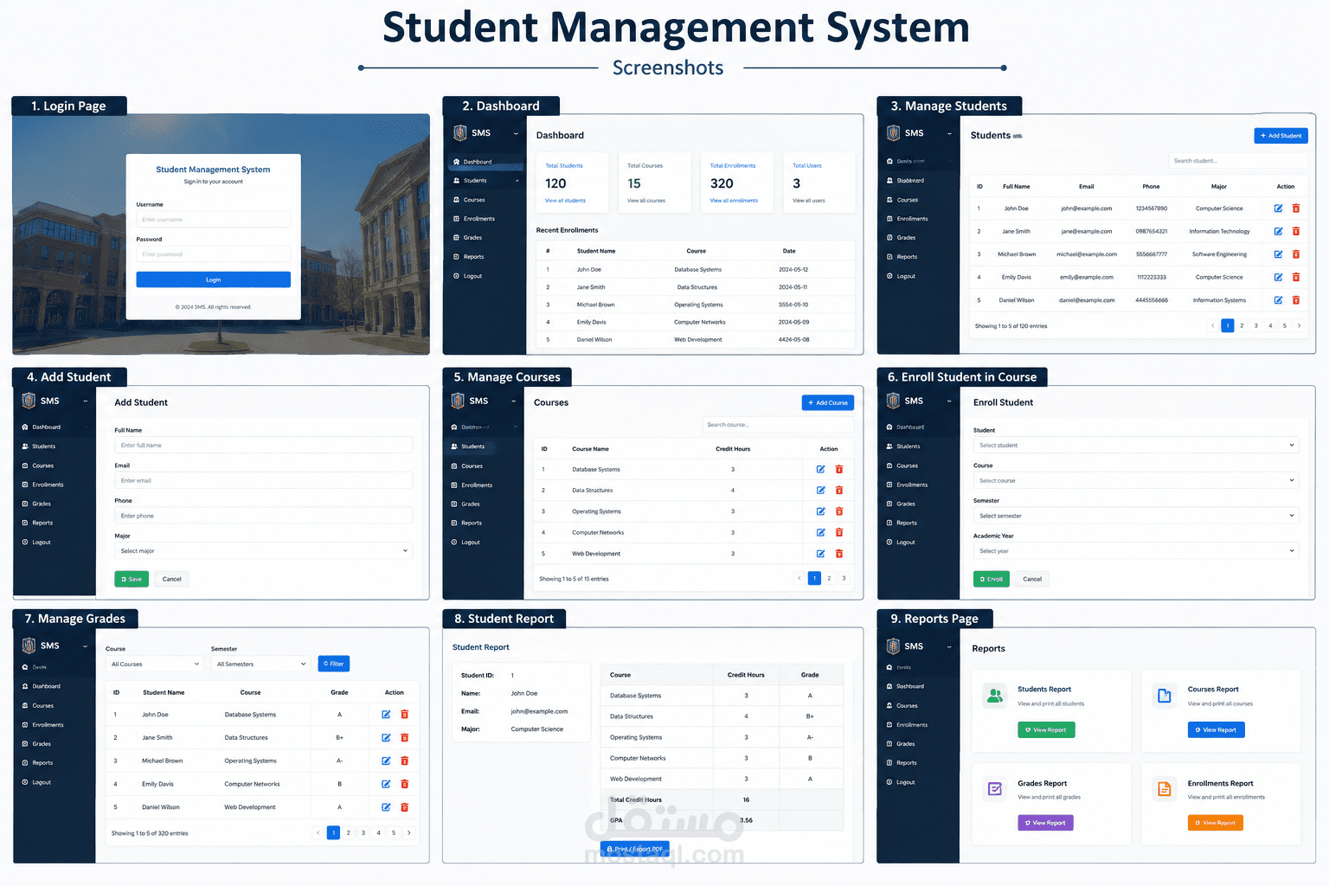1329x886 pixels.
Task: Edit Daniel Wilson row in Manage Students
Action: click(1278, 300)
